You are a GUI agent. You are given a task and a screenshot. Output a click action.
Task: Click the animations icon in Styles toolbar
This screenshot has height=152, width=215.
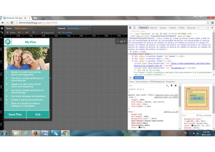click(176, 86)
